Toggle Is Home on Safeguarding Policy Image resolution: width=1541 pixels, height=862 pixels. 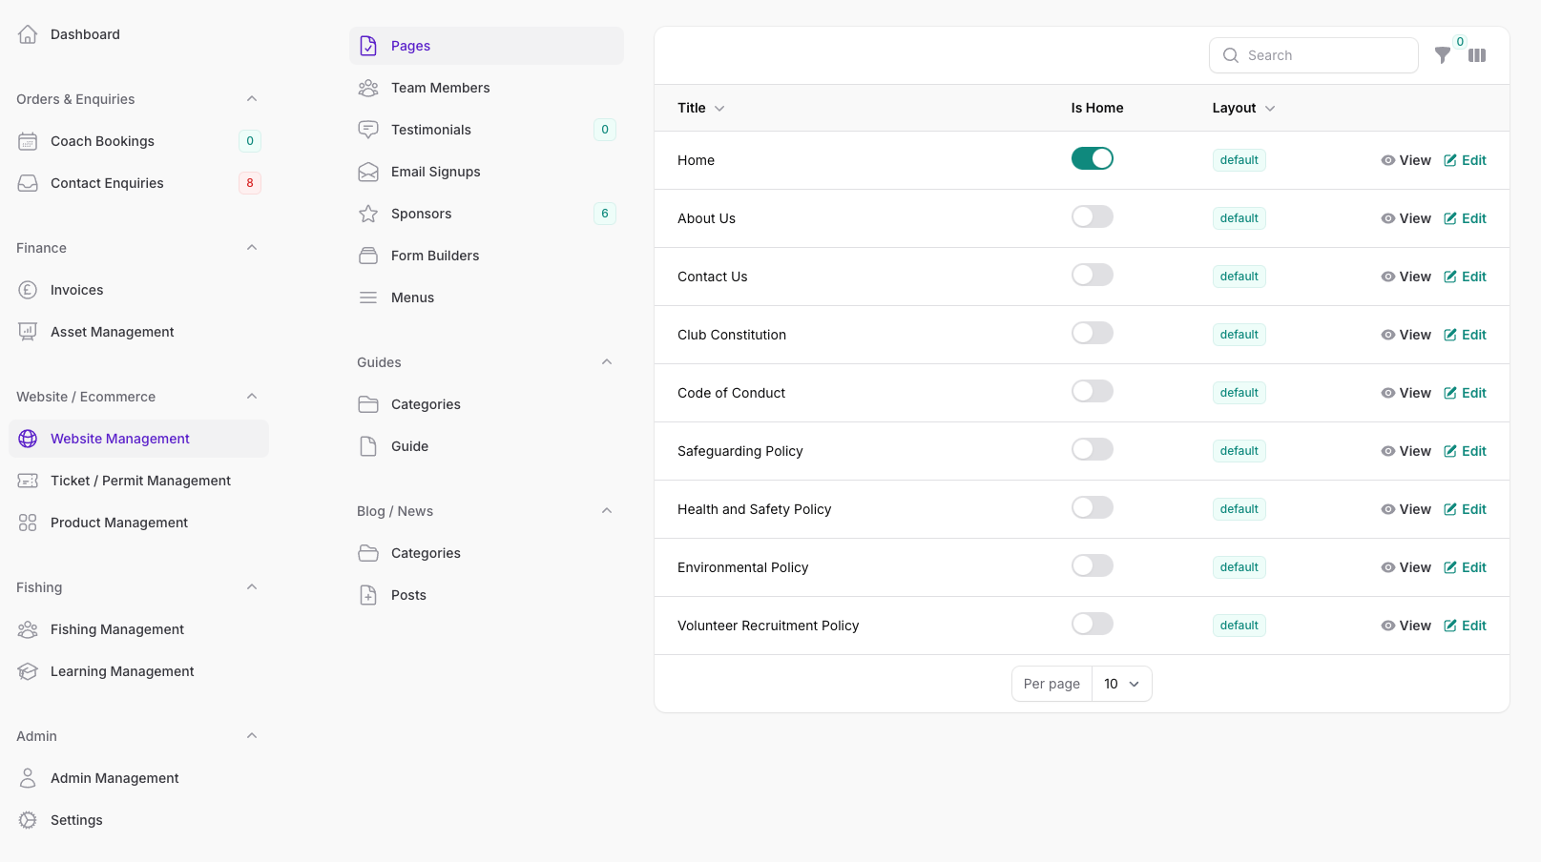tap(1092, 449)
